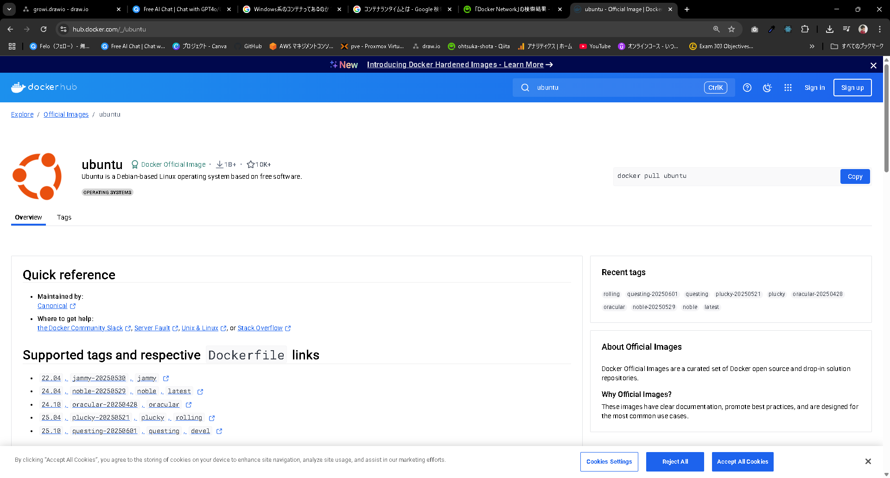Switch to Free AI Chat browser tab

[182, 9]
